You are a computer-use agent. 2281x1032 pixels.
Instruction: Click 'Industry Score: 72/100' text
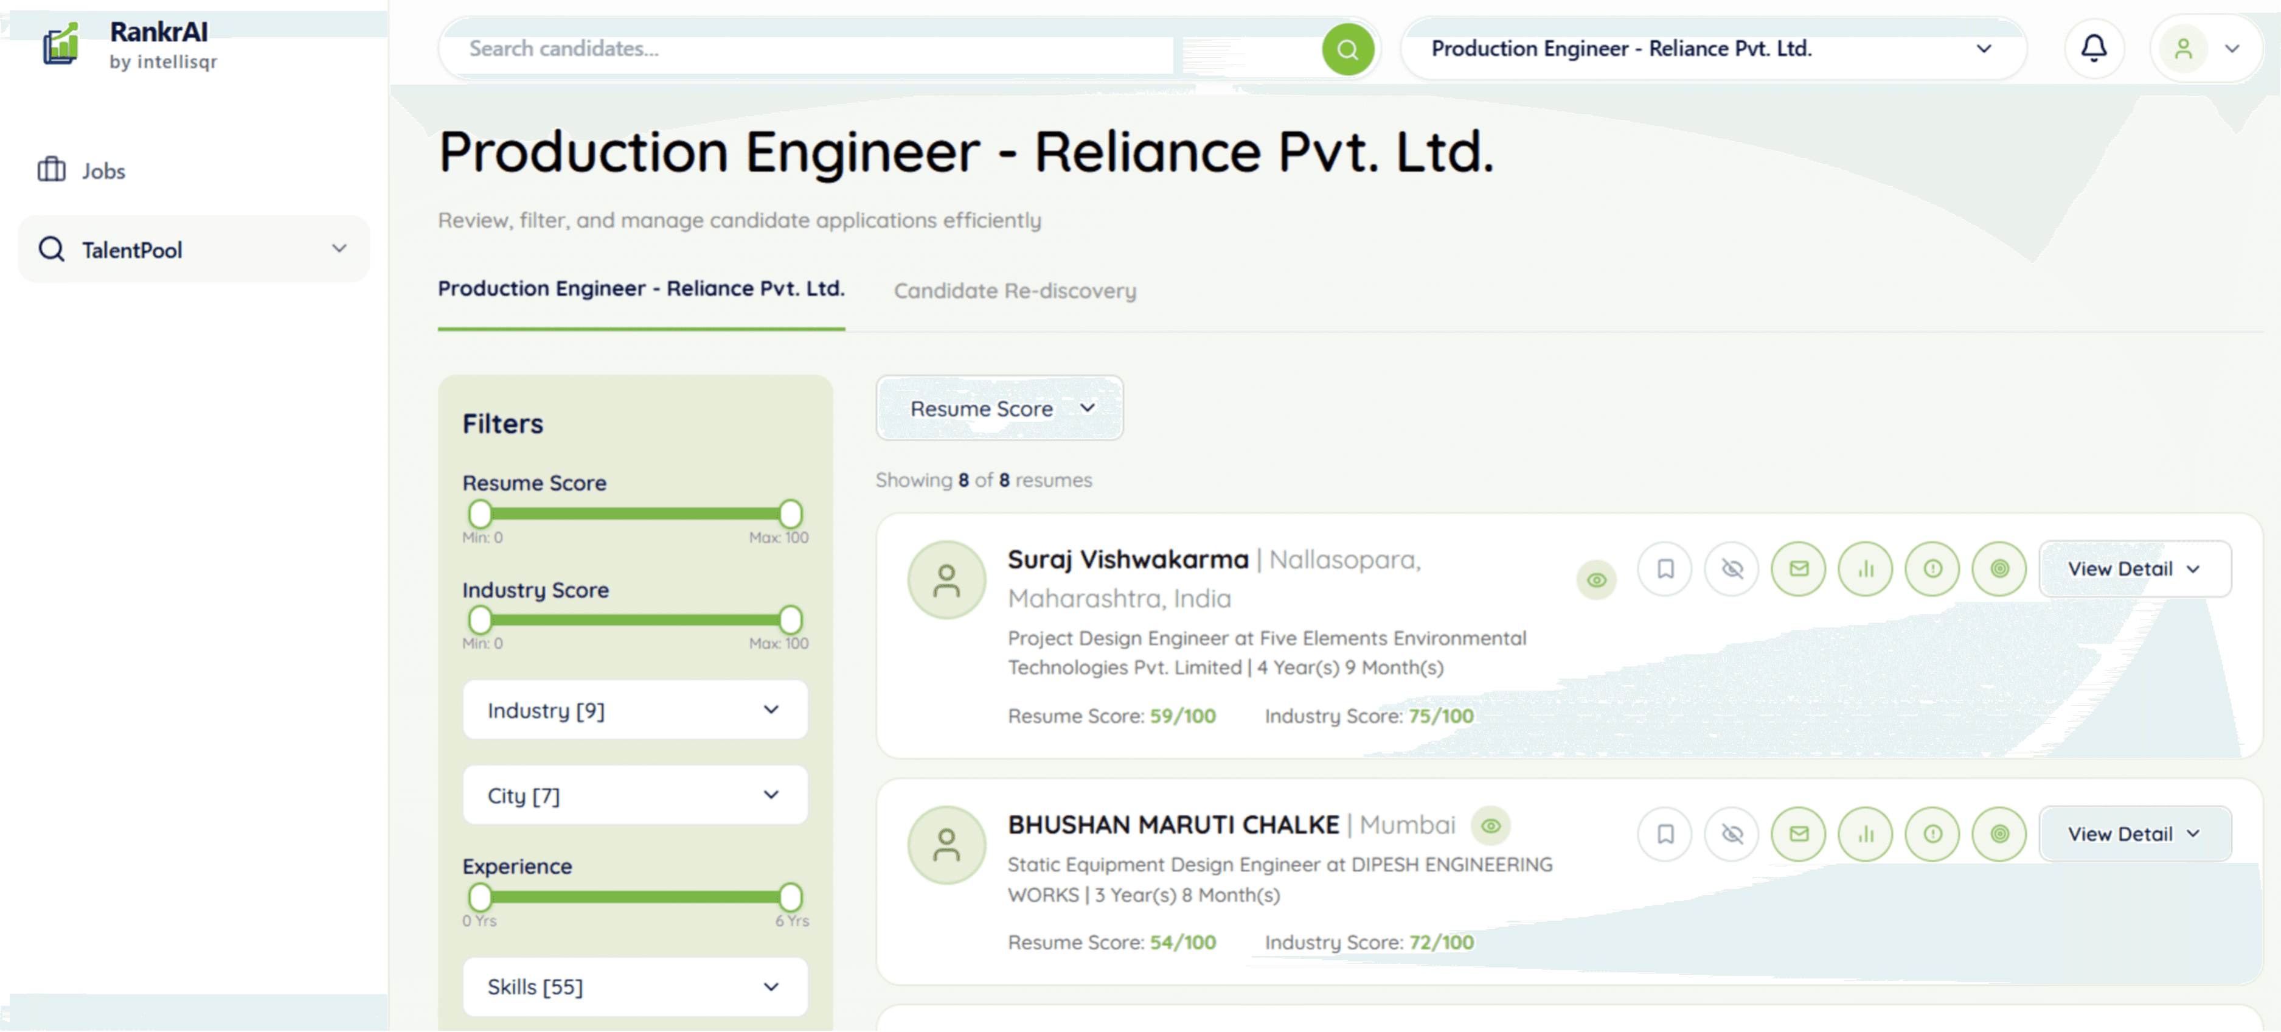pos(1369,942)
